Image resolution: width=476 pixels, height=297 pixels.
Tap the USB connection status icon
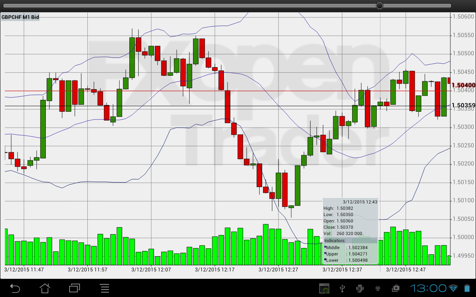(343, 288)
